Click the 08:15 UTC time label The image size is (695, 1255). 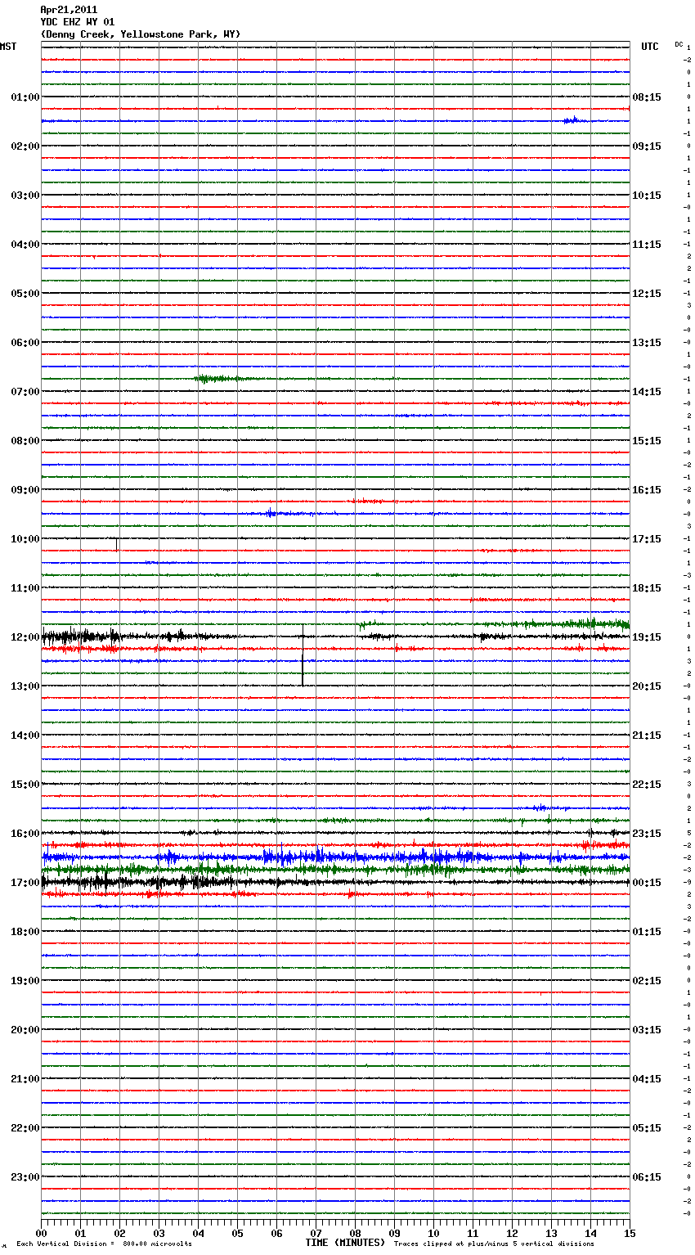647,97
